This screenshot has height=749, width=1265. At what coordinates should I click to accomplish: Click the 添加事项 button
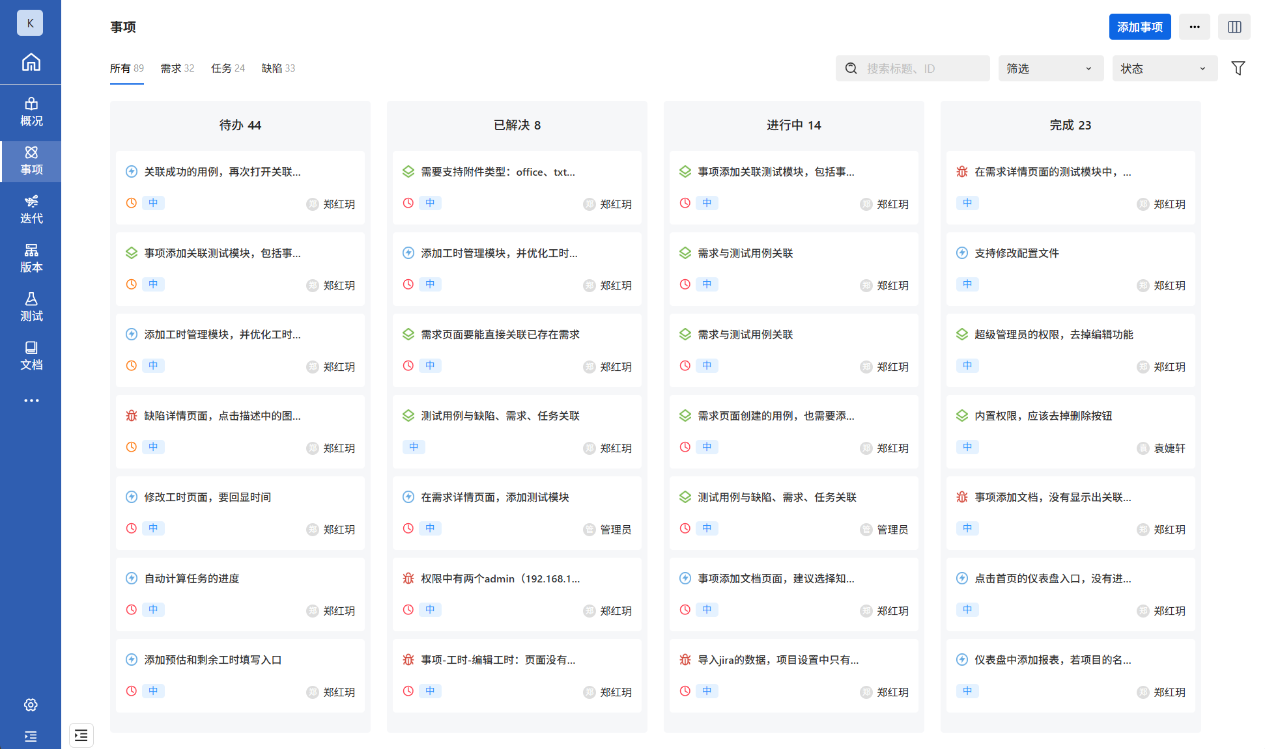(1139, 27)
